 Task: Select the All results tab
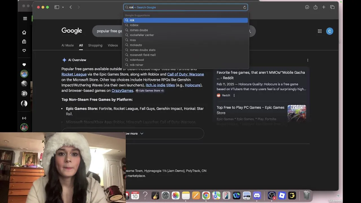tap(81, 45)
